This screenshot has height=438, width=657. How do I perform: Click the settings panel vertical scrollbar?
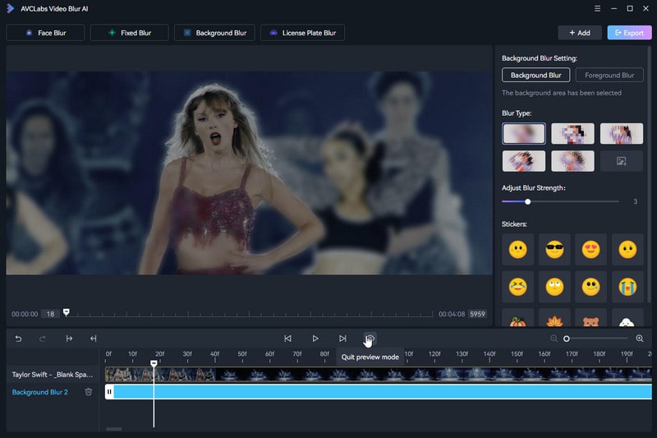click(x=650, y=174)
